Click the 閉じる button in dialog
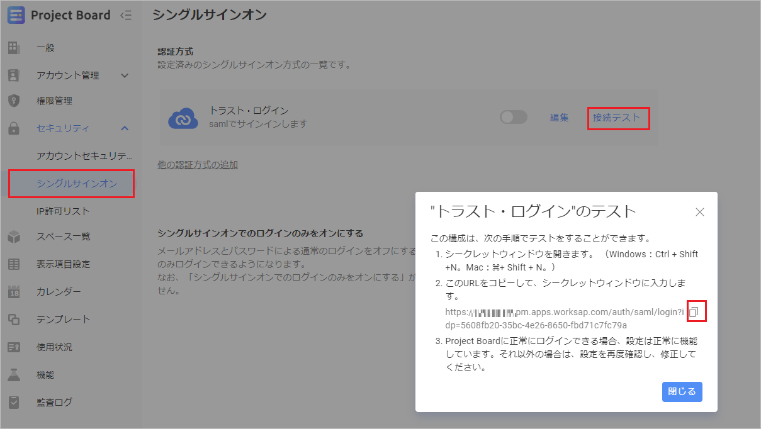 click(x=682, y=391)
